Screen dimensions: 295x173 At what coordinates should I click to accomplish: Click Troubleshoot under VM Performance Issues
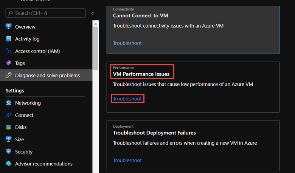click(127, 99)
